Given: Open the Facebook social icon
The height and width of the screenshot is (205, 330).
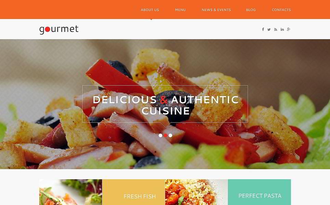Looking at the screenshot, I should pos(263,29).
